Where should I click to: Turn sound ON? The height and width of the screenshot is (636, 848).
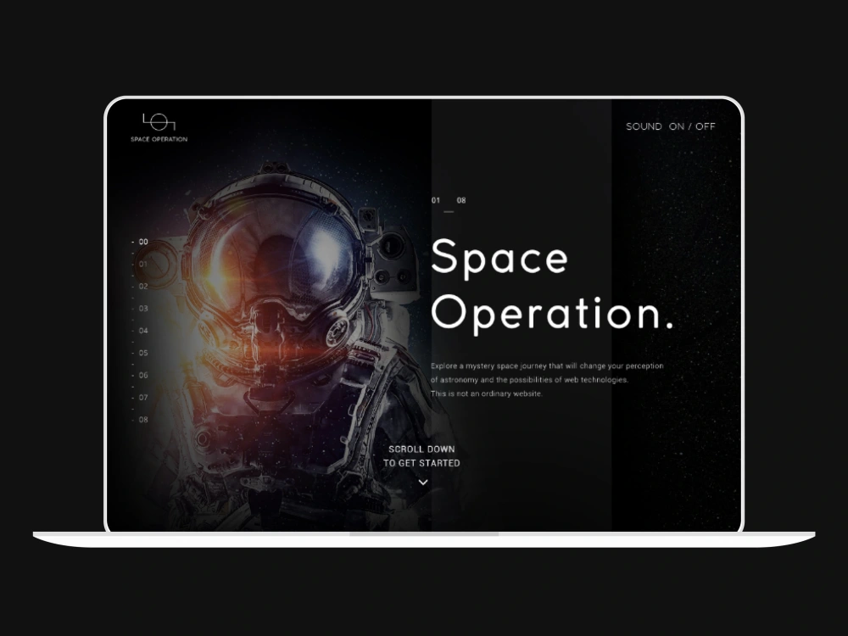[x=677, y=126]
